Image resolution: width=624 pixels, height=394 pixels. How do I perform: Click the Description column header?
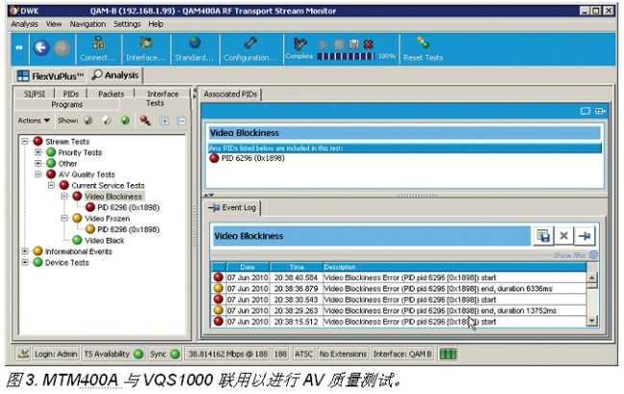[454, 267]
